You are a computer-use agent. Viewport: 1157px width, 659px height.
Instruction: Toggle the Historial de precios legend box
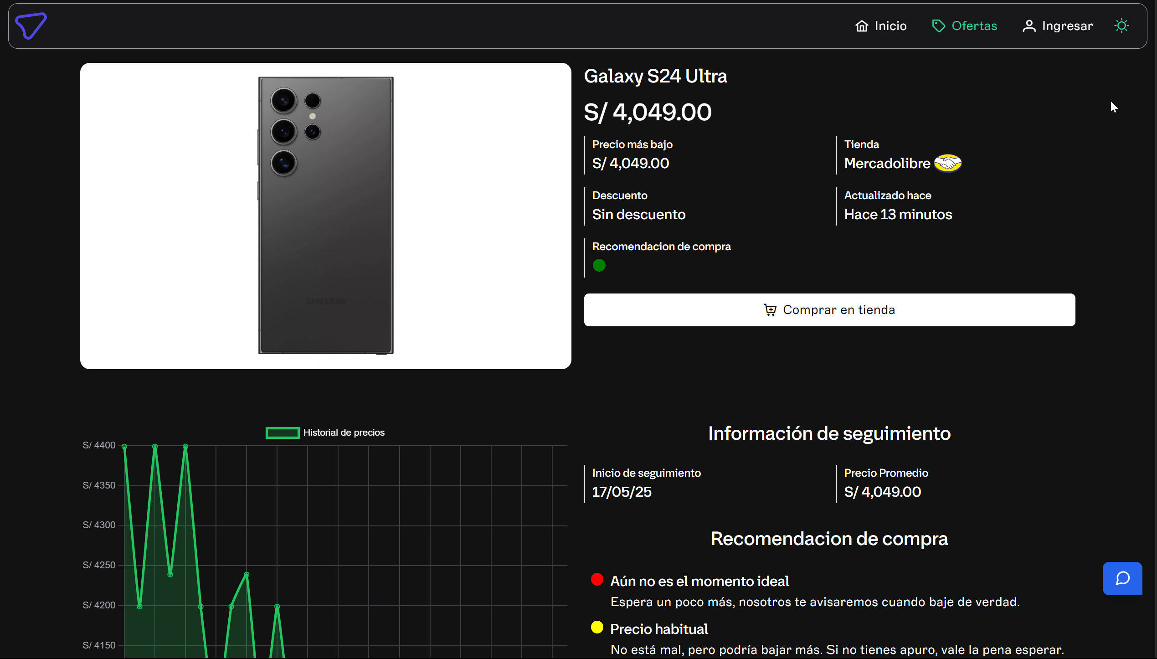[x=283, y=432]
